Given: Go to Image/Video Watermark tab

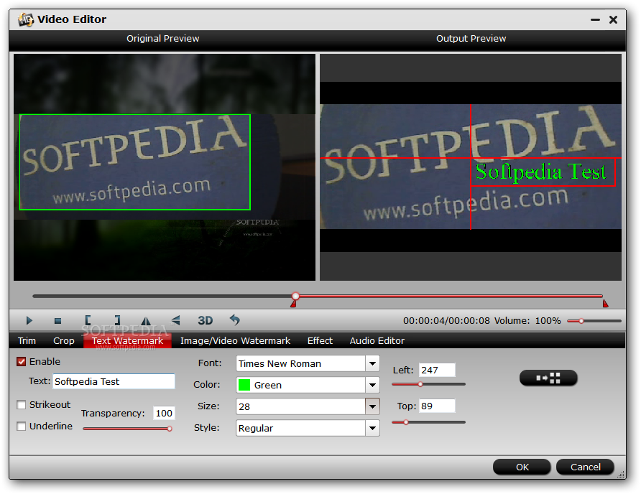Looking at the screenshot, I should tap(235, 341).
